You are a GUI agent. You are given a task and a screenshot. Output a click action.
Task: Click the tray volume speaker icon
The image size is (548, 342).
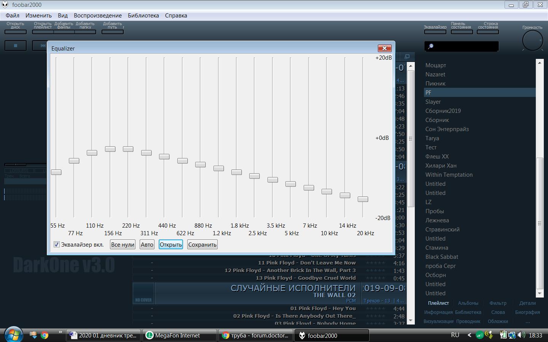[x=521, y=335]
